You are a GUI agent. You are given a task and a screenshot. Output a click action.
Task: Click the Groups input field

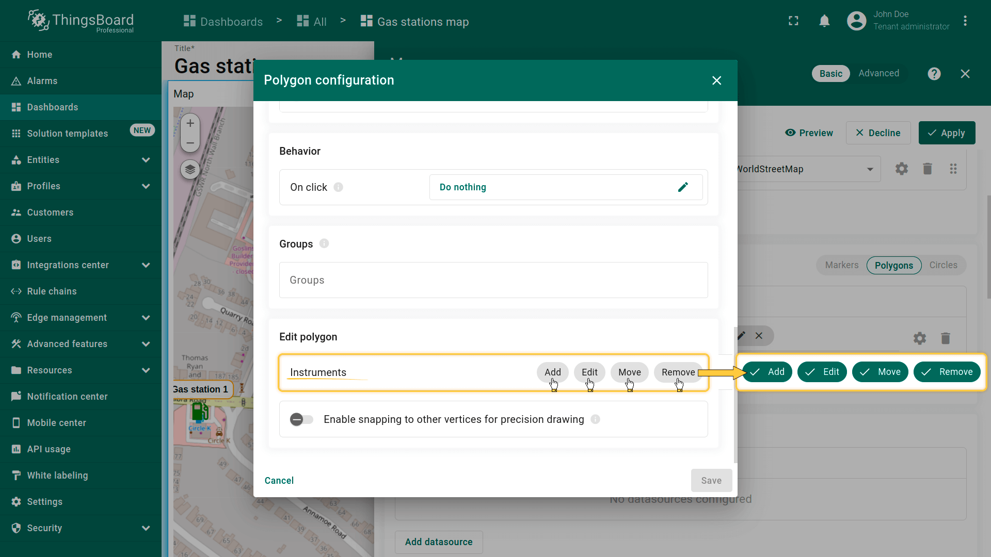493,280
